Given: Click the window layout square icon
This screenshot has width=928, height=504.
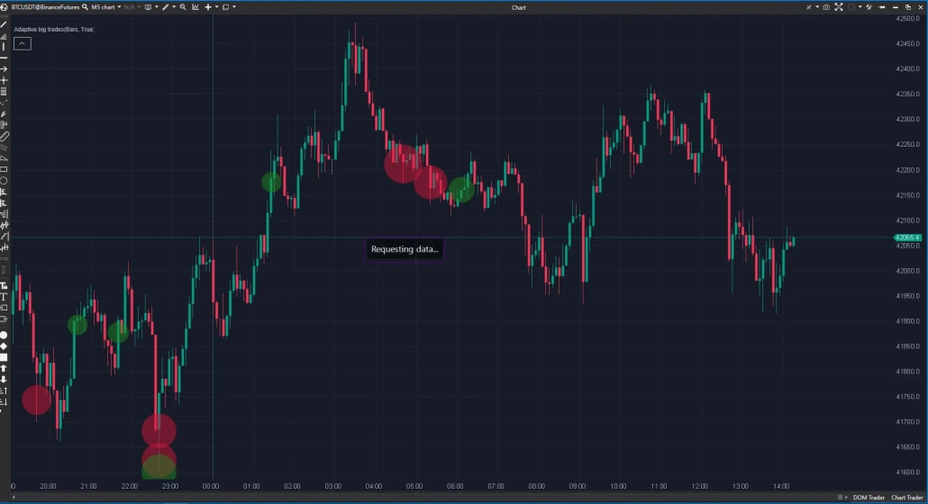Looking at the screenshot, I should point(225,7).
